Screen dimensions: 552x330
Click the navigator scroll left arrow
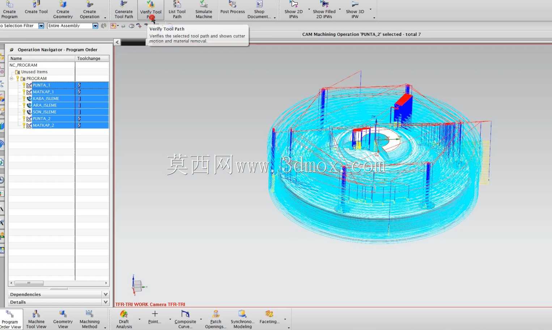pos(11,283)
